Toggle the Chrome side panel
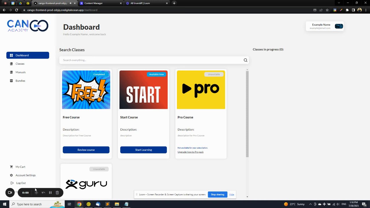The width and height of the screenshot is (370, 208). pos(353,10)
